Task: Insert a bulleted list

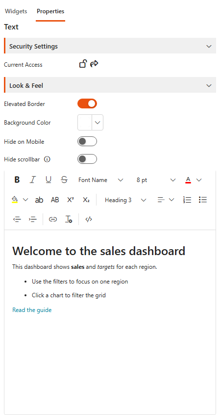Action: 203,200
